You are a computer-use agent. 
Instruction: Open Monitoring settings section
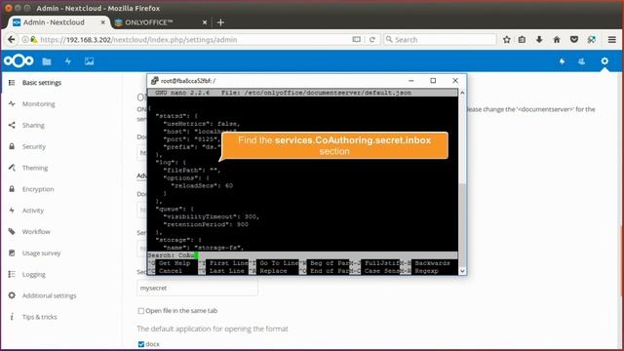pos(39,104)
